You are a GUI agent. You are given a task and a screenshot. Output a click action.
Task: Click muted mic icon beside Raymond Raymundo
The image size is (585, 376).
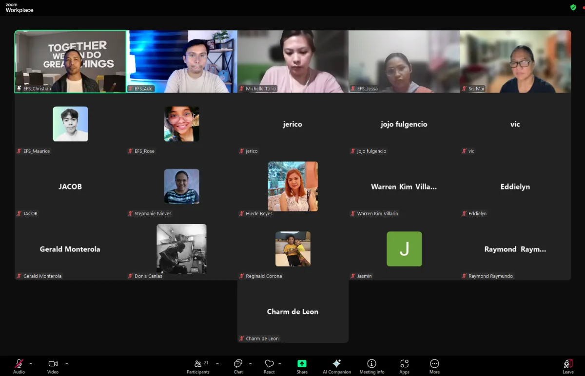tap(464, 276)
